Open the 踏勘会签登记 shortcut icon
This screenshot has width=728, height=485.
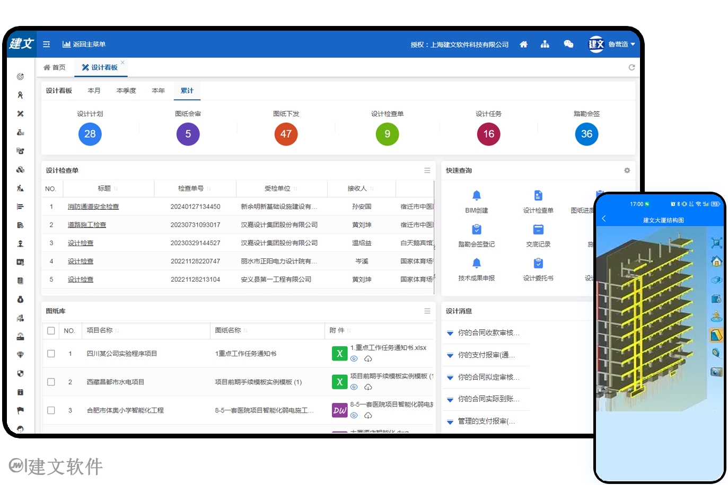[x=477, y=230]
